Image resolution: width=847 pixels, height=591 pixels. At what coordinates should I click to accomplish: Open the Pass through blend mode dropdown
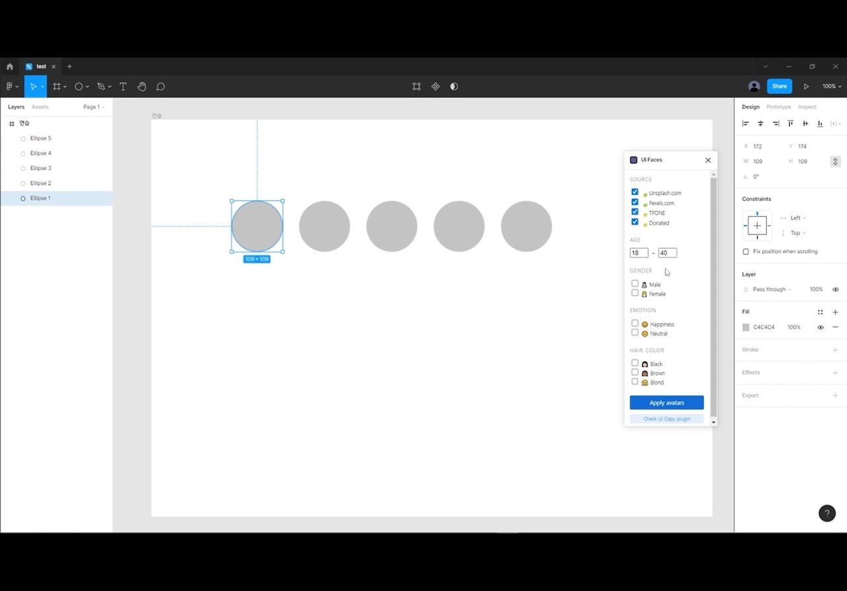pyautogui.click(x=772, y=290)
